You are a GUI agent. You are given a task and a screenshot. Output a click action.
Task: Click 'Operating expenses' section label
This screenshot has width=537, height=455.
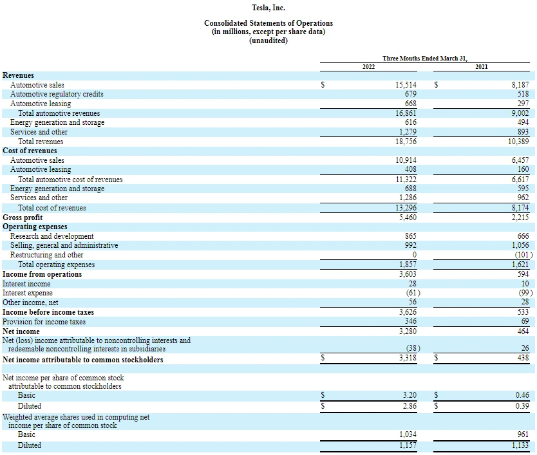(35, 227)
